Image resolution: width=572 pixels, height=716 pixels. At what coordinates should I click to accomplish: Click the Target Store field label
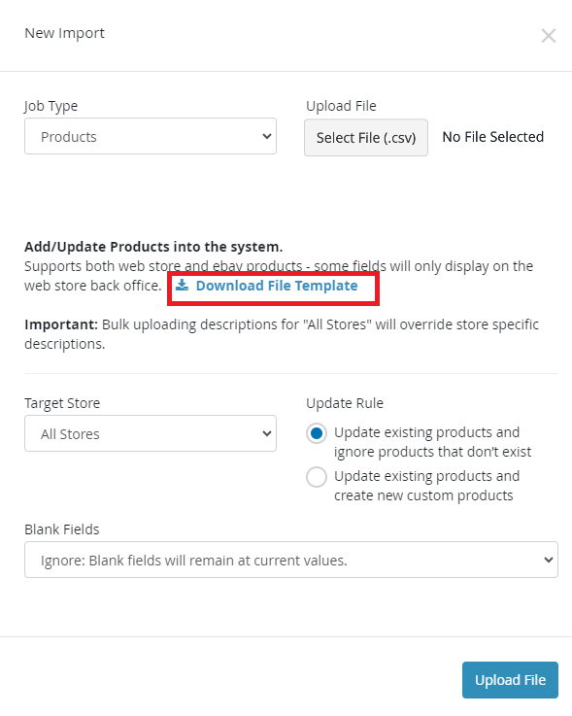(62, 403)
